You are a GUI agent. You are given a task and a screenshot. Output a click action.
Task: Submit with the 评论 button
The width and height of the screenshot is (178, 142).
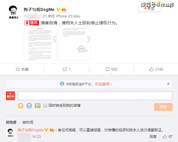163,107
